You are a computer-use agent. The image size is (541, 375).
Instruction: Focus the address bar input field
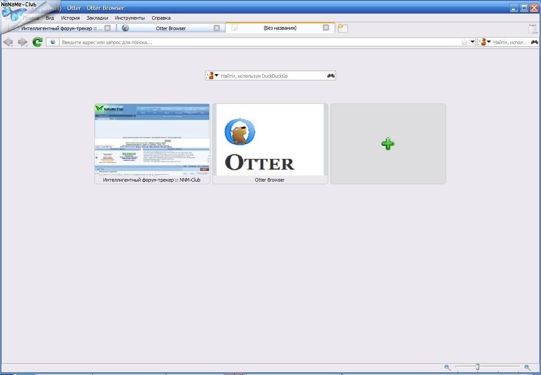(x=260, y=42)
